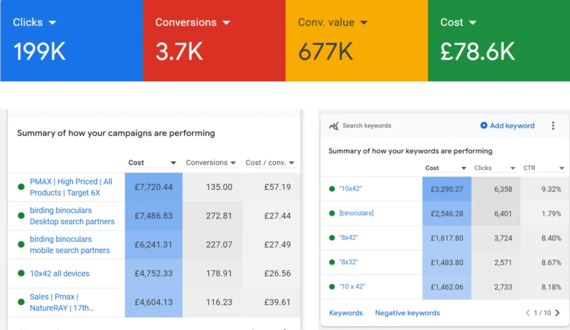Click green status dot beside [binoculars] keyword

click(332, 214)
